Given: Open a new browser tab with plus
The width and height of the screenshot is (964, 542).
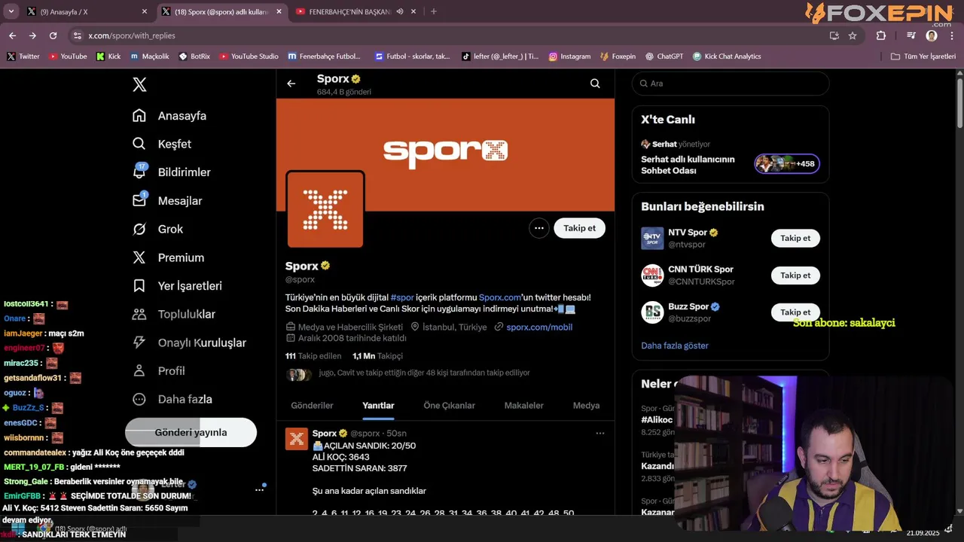Looking at the screenshot, I should point(433,11).
